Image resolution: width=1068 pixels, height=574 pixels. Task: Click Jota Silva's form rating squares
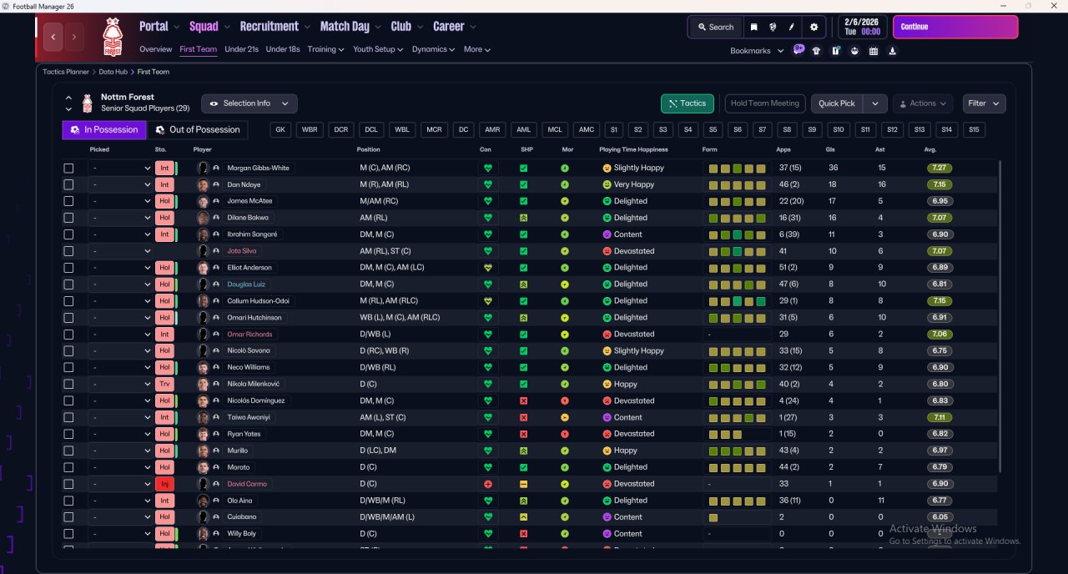coord(737,251)
